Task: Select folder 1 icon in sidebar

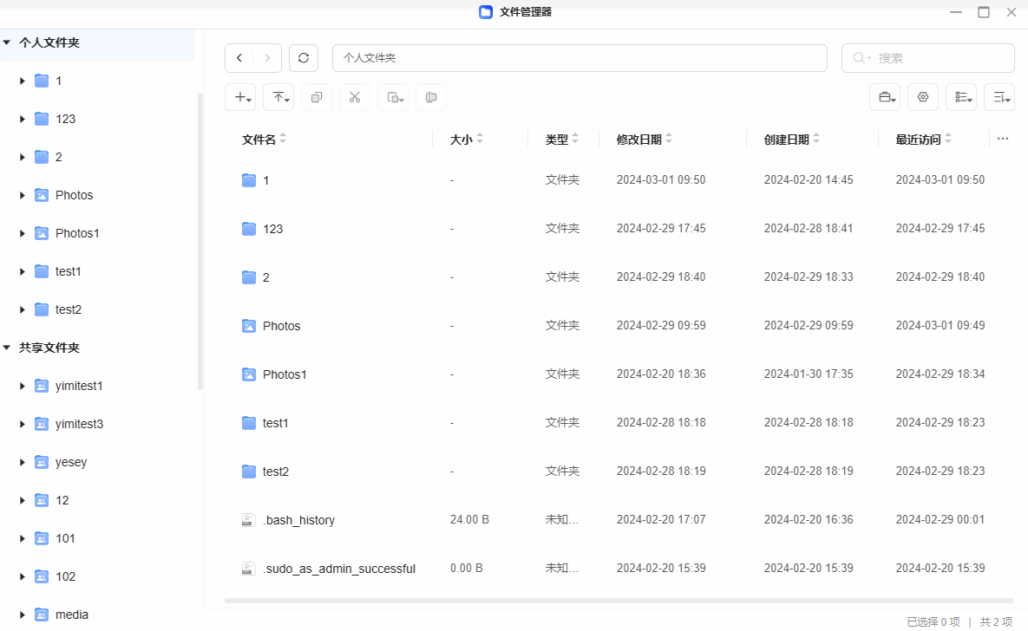Action: pyautogui.click(x=42, y=81)
